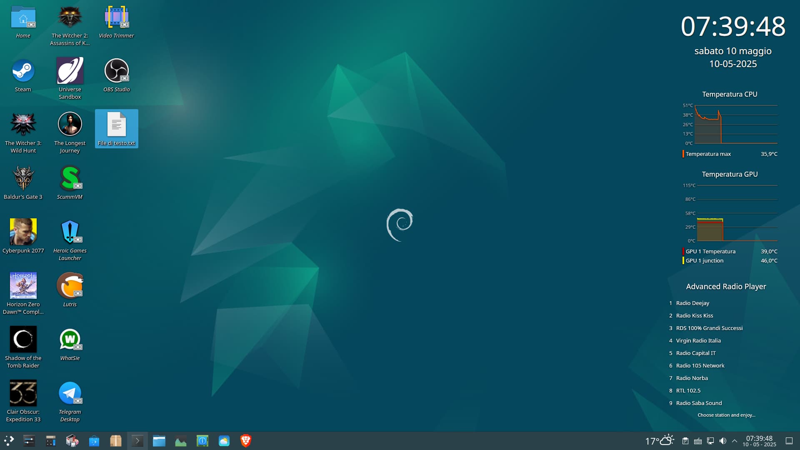
Task: Play Radio Capital IT station
Action: tap(696, 353)
